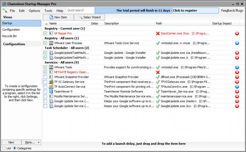Enable the Mozilla Maintenance Service checkbox
Screen dimensions: 246x152
(x=45, y=96)
